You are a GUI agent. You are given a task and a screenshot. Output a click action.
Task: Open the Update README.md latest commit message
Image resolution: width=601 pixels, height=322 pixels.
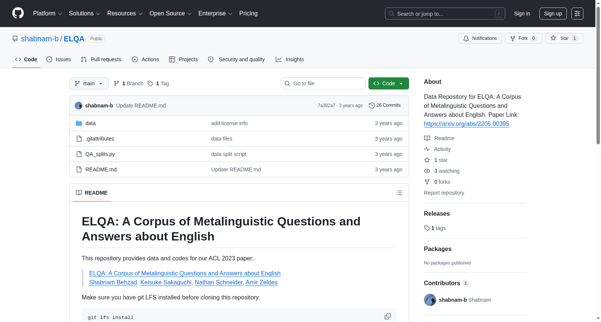(141, 106)
